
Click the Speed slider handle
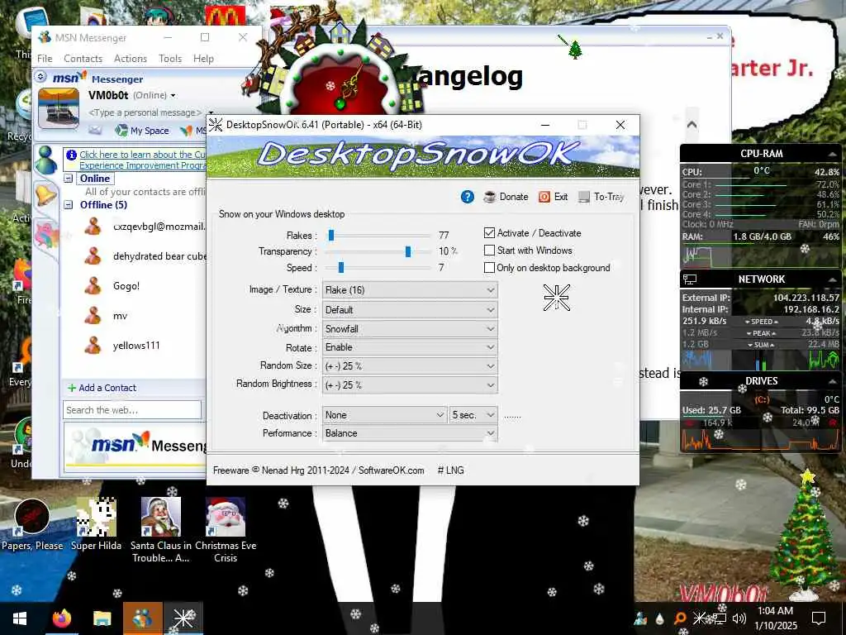[341, 267]
